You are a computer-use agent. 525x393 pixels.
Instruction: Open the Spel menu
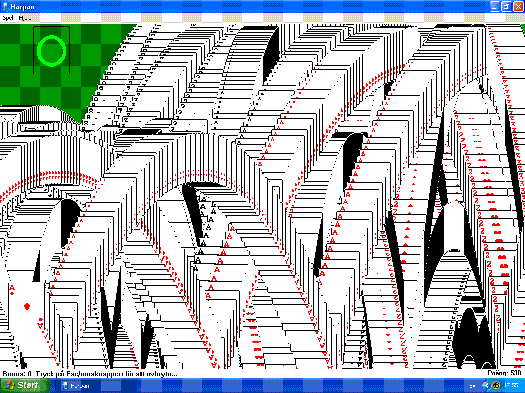pyautogui.click(x=8, y=18)
